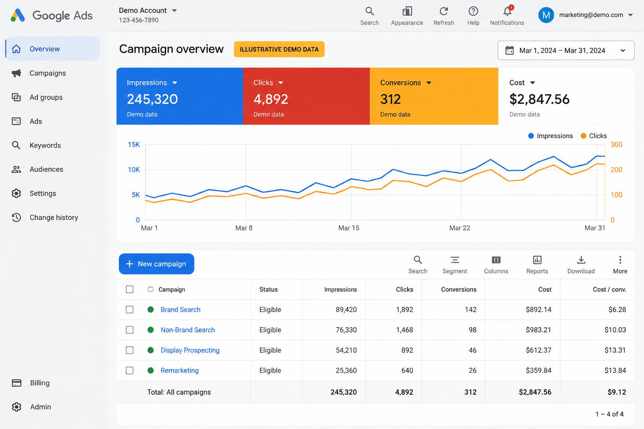644x429 pixels.
Task: Click the orange Clicks legend dot
Action: coord(583,136)
